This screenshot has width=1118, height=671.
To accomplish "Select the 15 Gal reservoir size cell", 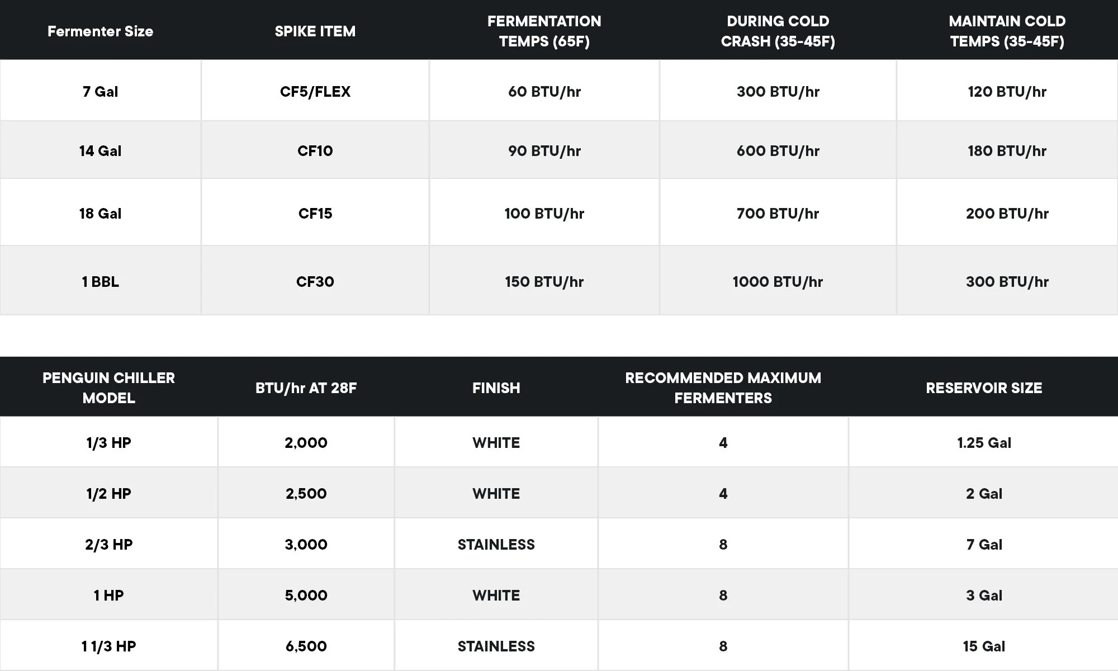I will (x=984, y=646).
